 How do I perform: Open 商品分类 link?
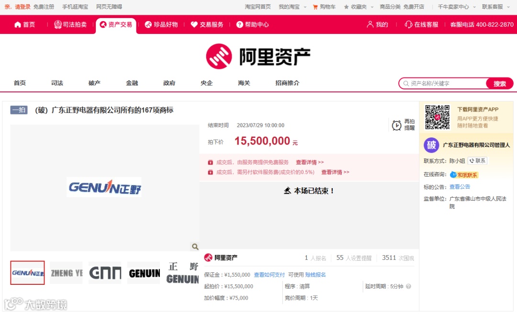pyautogui.click(x=390, y=7)
